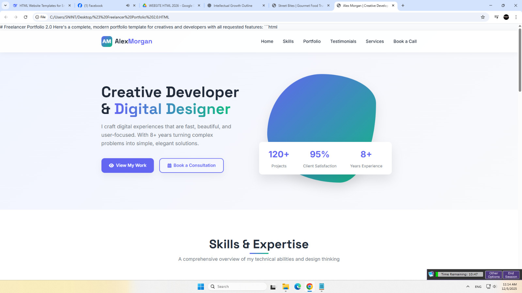Open the network status tray icon
This screenshot has width=522, height=293.
coord(488,286)
